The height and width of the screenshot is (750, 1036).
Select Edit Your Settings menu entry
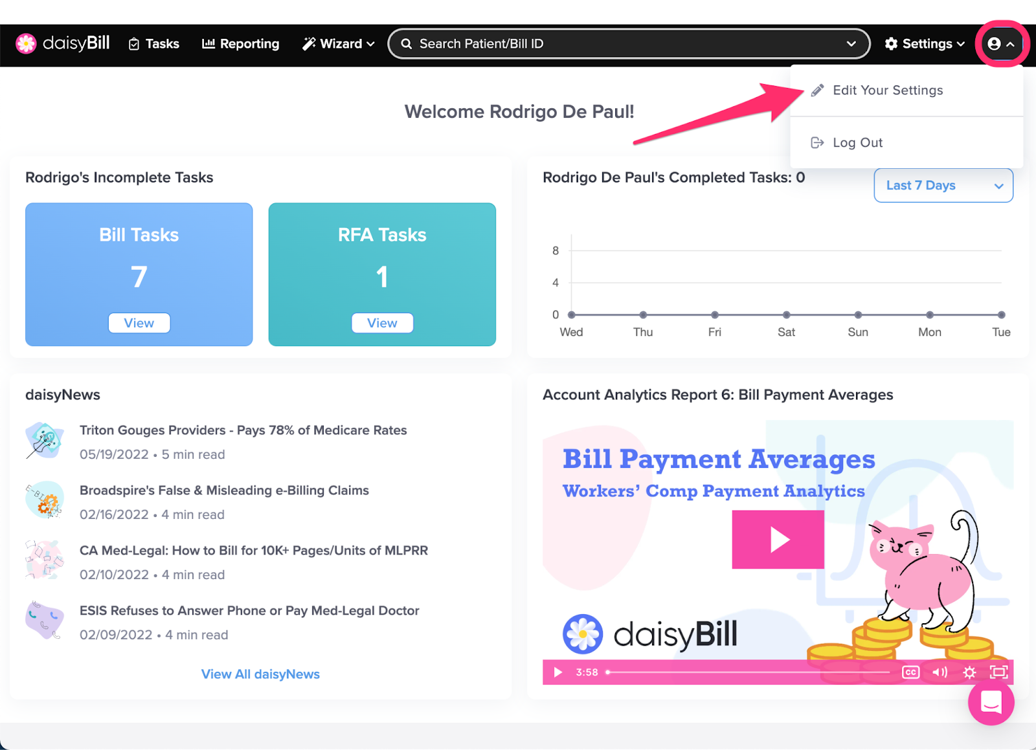pos(888,90)
